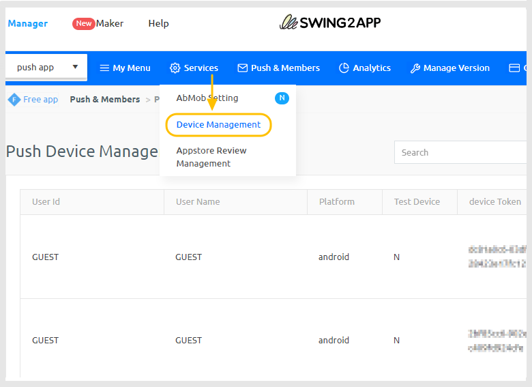Click the Push Device Management page title
Viewport: 532px width, 387px height.
click(83, 152)
